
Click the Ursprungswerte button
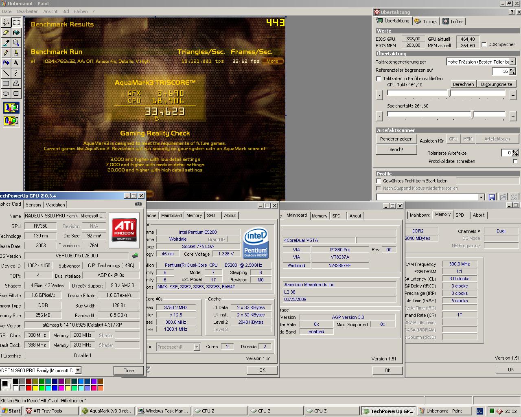point(496,84)
